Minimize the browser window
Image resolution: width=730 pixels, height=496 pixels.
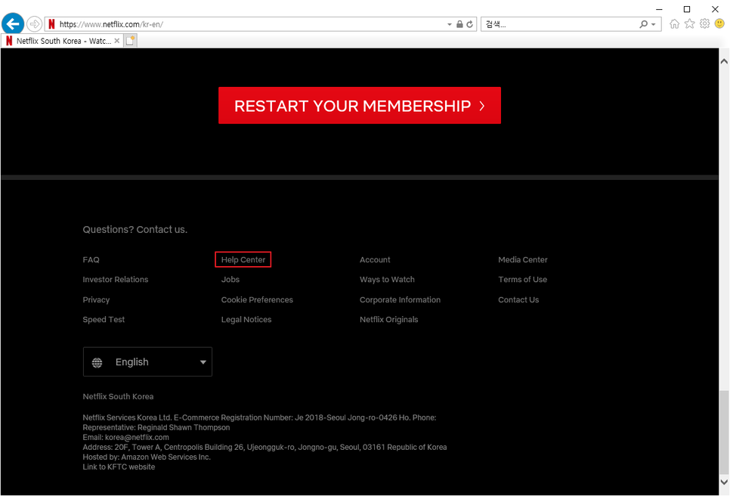point(659,9)
